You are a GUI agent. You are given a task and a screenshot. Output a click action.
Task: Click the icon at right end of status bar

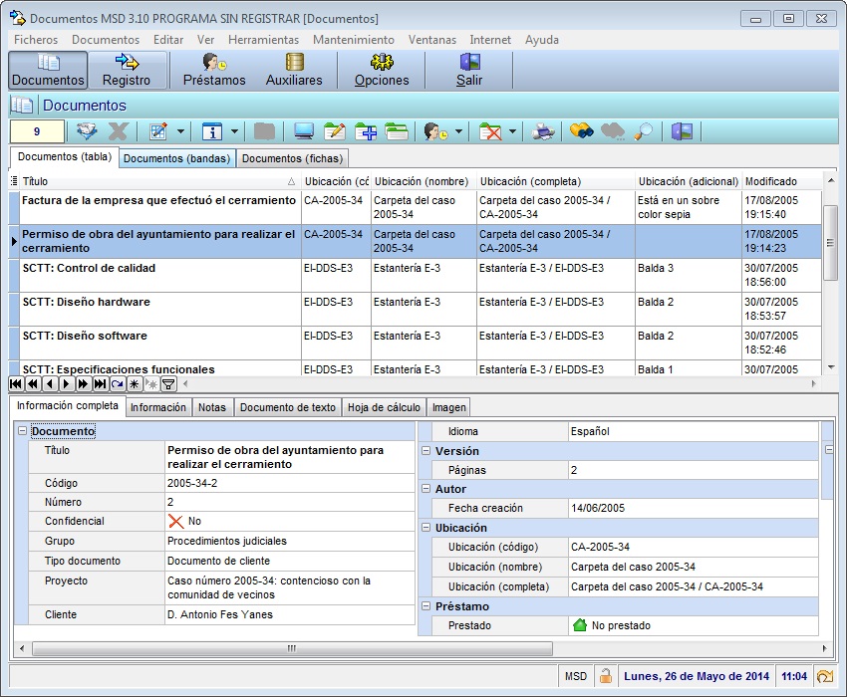coord(825,676)
